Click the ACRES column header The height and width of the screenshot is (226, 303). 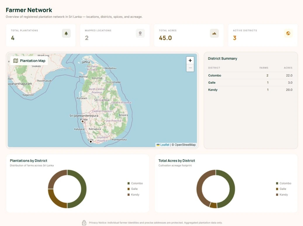(x=288, y=68)
